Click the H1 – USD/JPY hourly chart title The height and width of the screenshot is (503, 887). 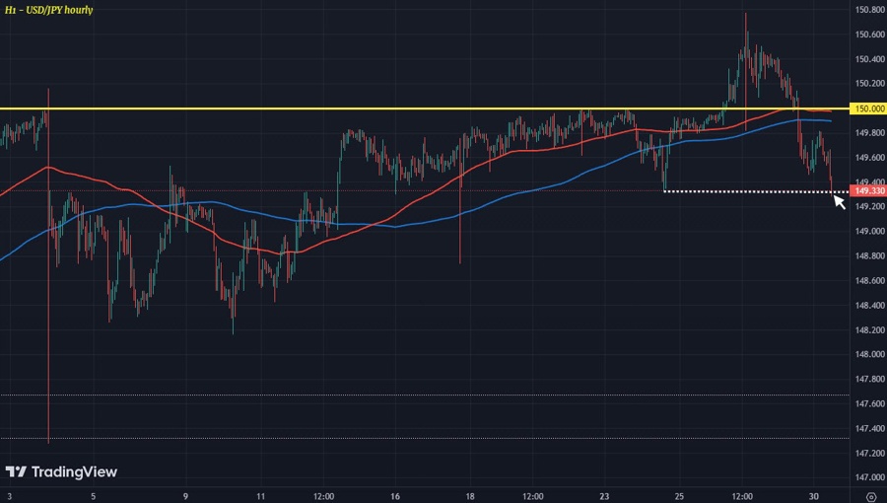[48, 10]
